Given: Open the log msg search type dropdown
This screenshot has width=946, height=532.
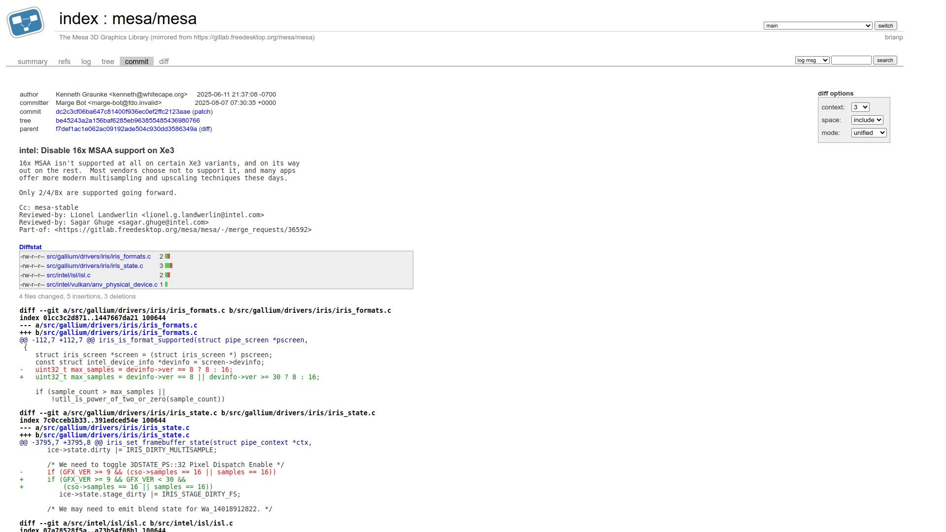Looking at the screenshot, I should [811, 60].
